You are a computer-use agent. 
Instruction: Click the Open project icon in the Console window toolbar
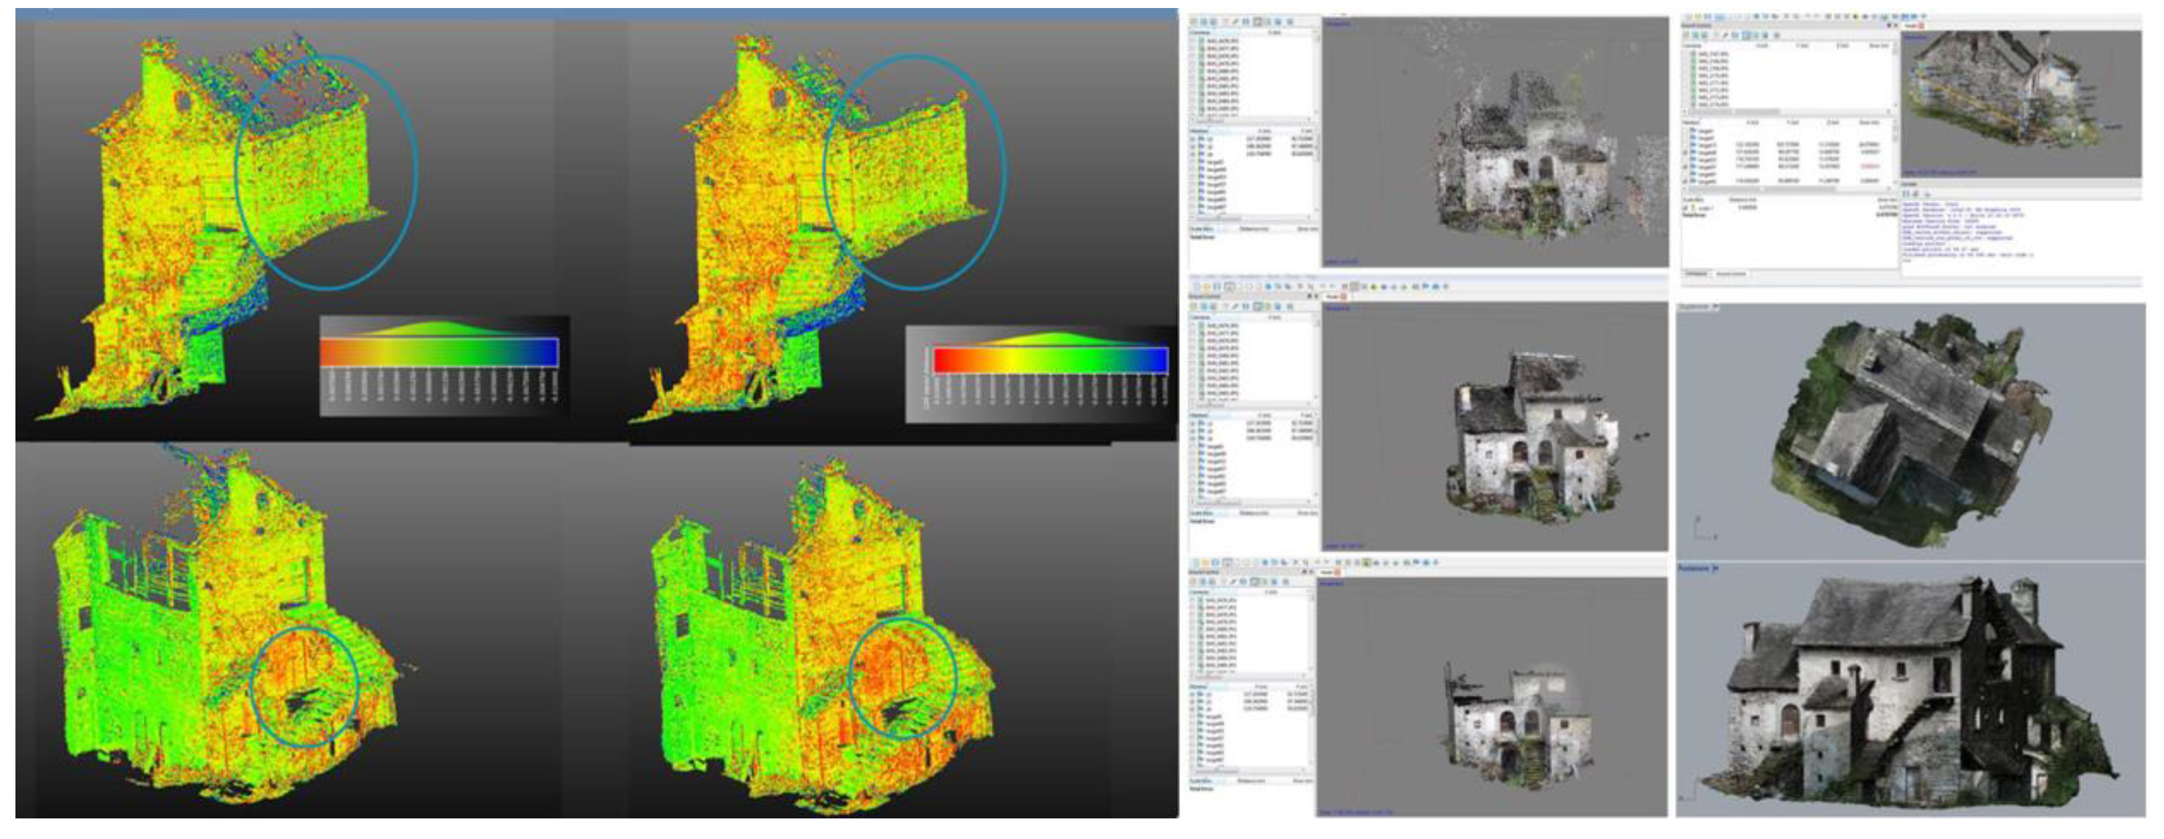1697,17
